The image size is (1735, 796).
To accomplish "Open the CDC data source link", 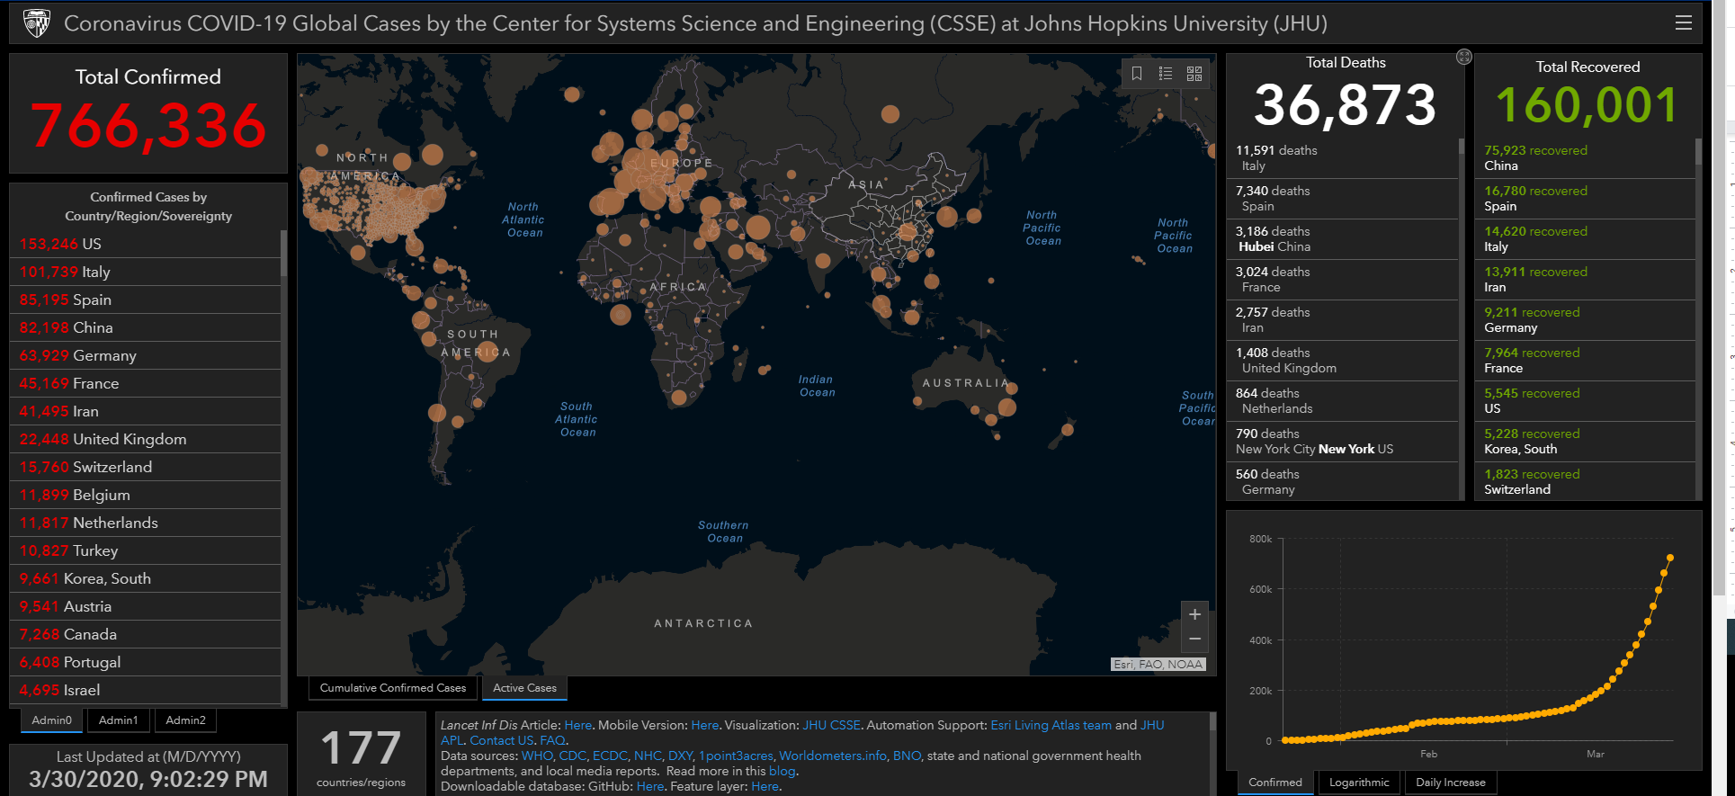I will click(x=572, y=756).
